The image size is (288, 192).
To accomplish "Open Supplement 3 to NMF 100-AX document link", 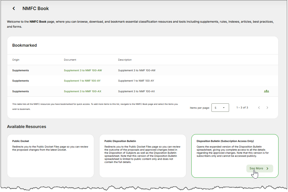I will (82, 91).
